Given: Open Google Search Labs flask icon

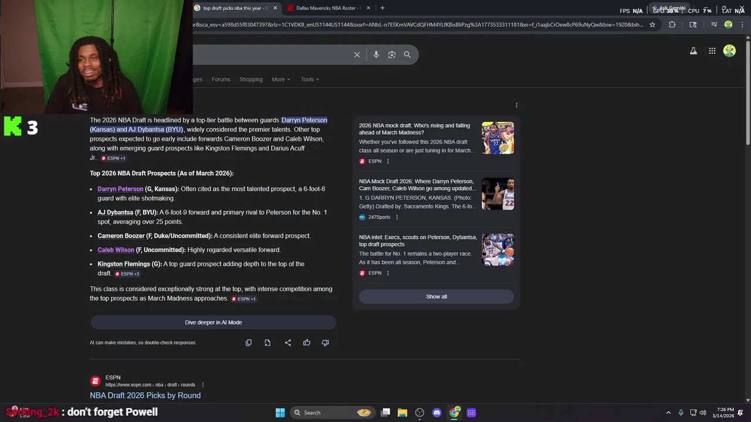Looking at the screenshot, I should click(x=694, y=51).
